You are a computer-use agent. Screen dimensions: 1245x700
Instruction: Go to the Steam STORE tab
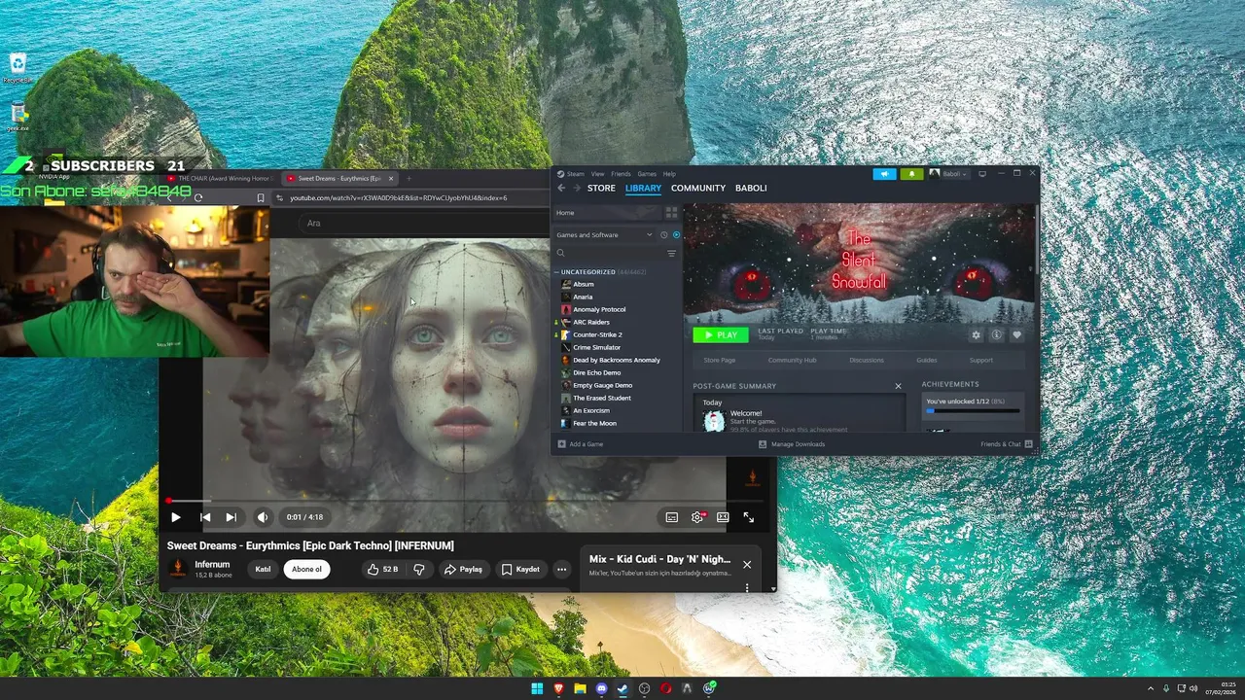(x=601, y=188)
